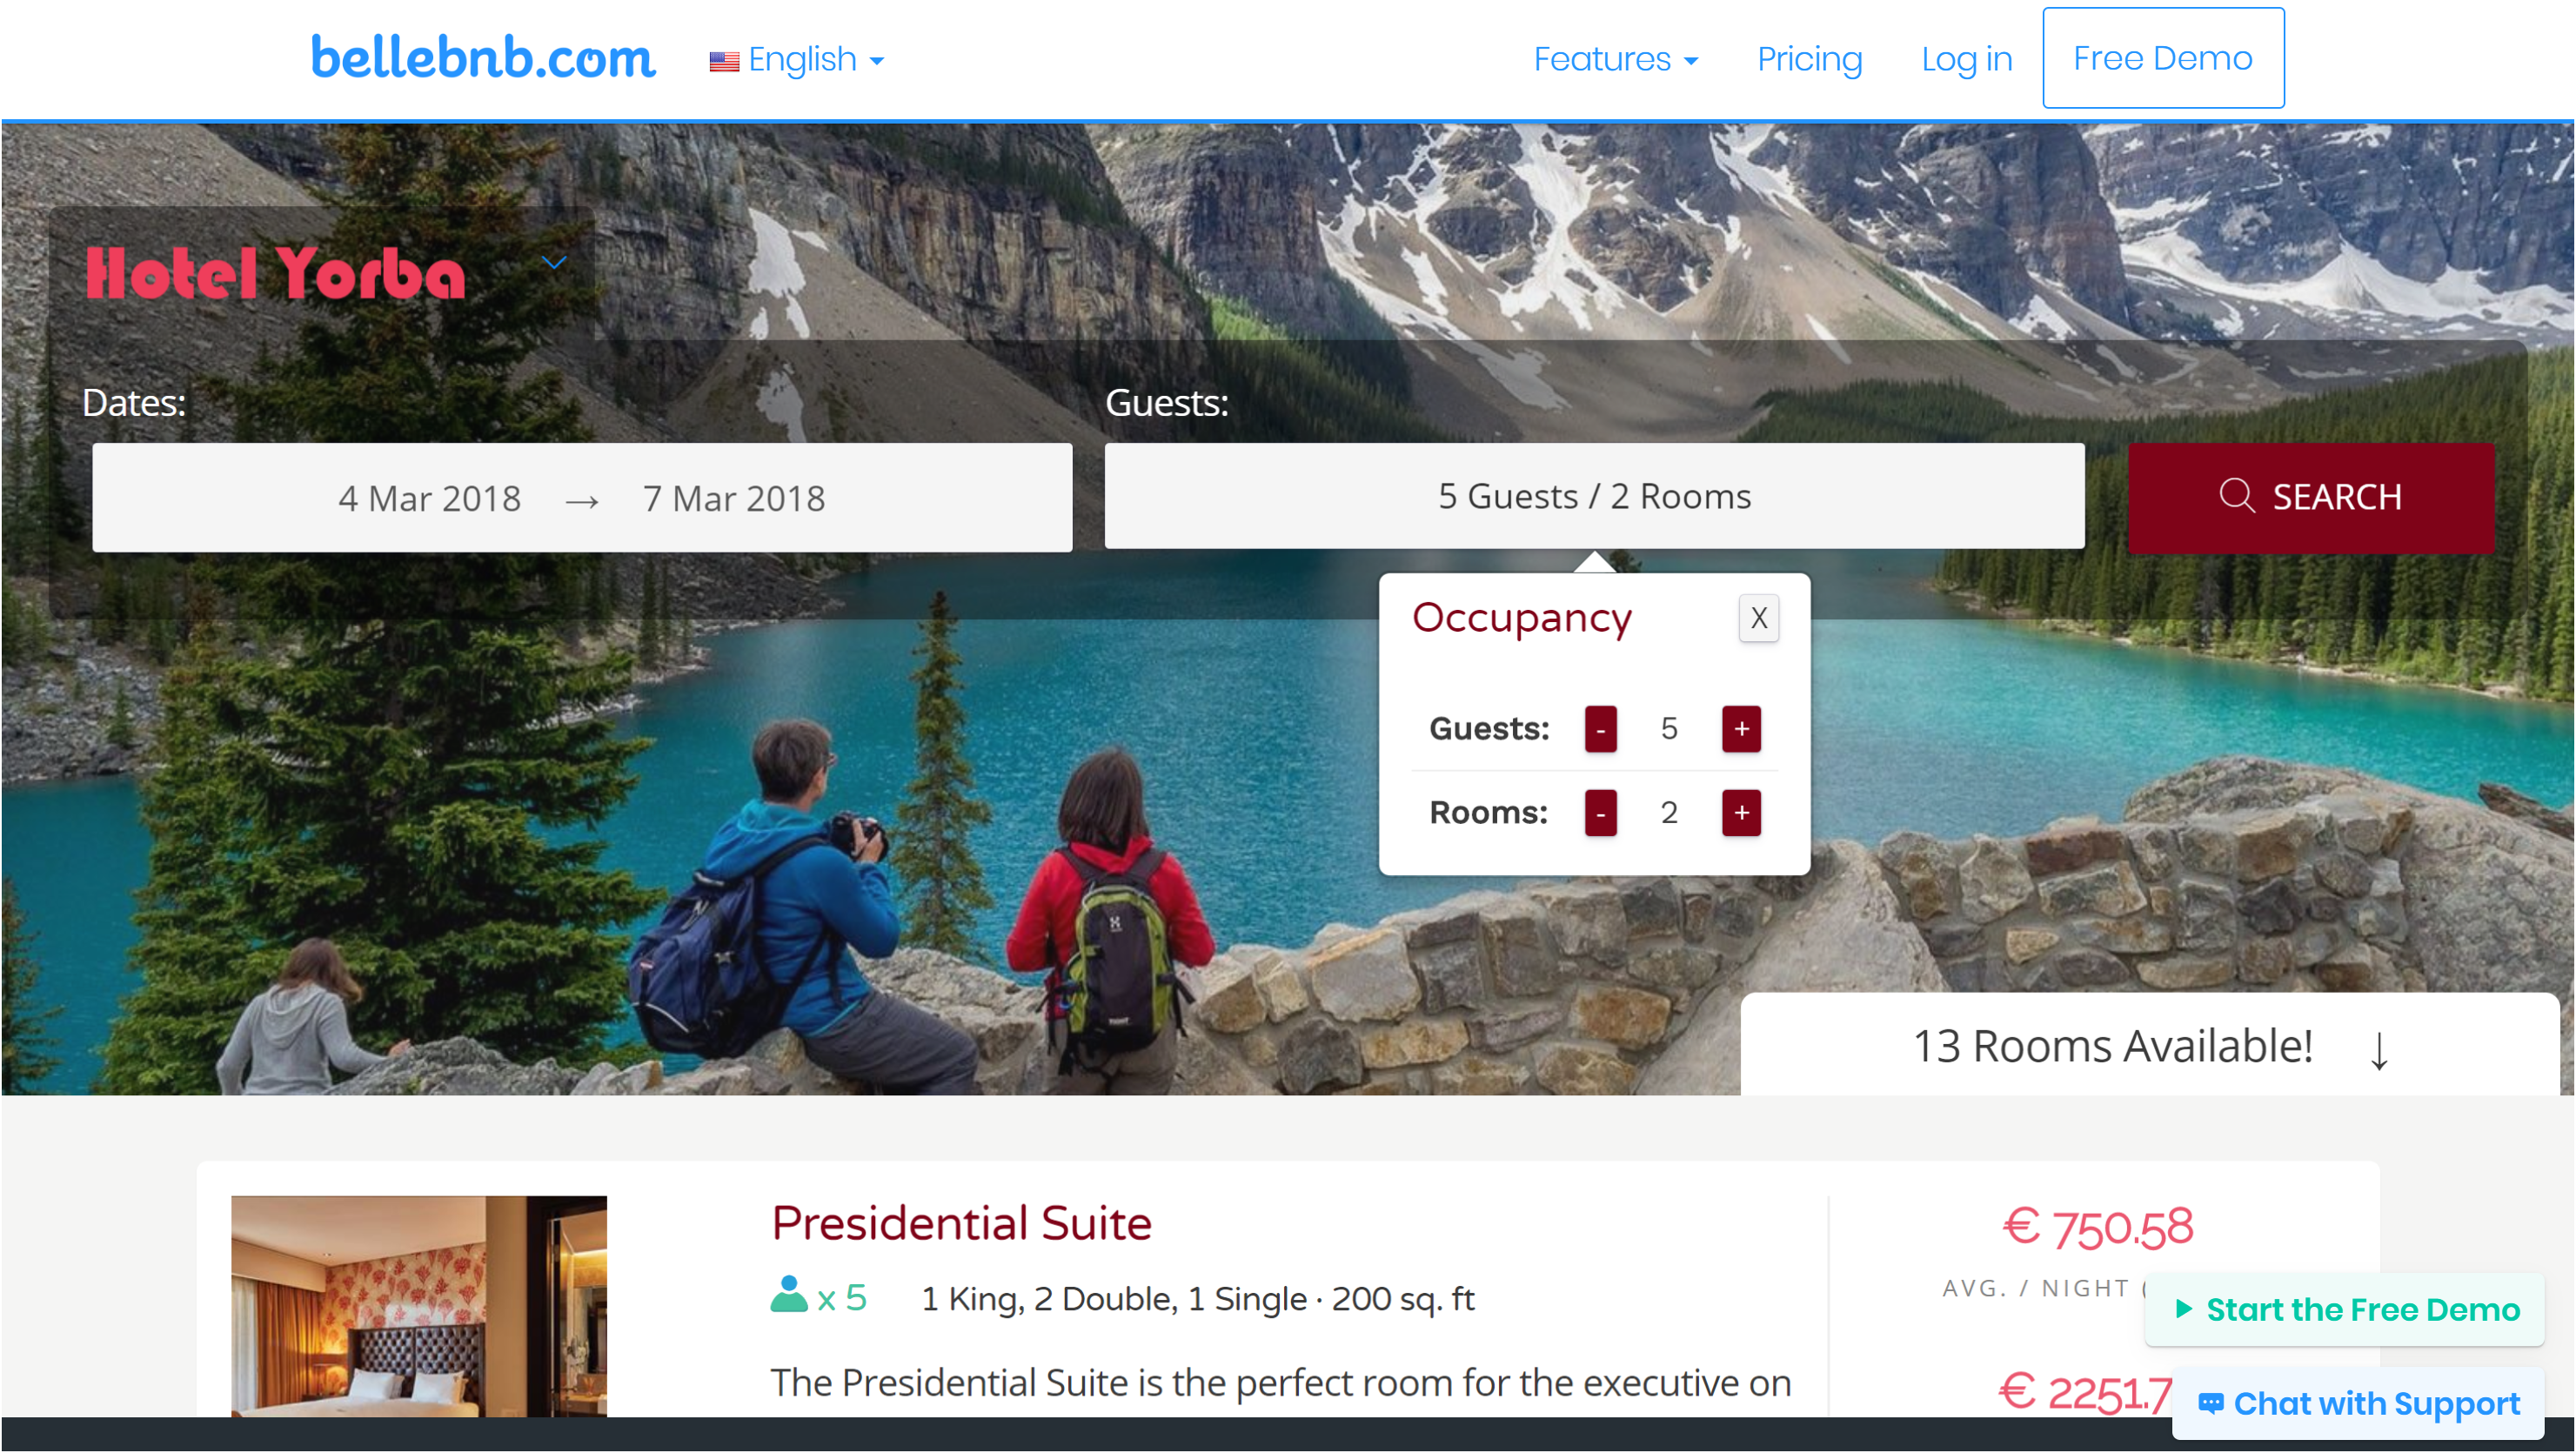Click the minus icon for Guests

[1601, 727]
